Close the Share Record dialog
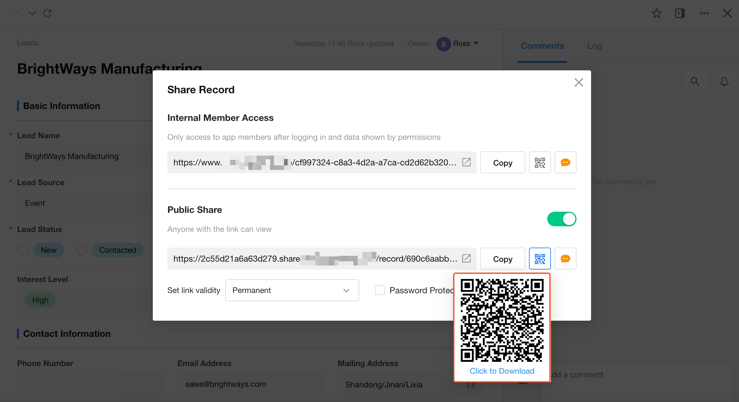Screen dimensions: 739x402 click(x=579, y=83)
